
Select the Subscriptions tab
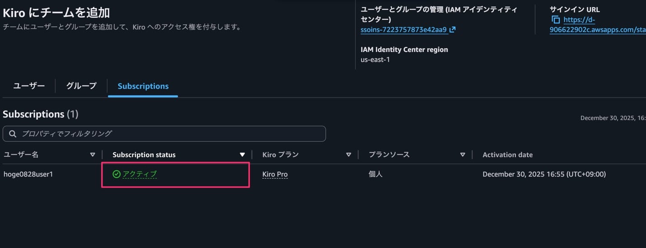pyautogui.click(x=143, y=86)
